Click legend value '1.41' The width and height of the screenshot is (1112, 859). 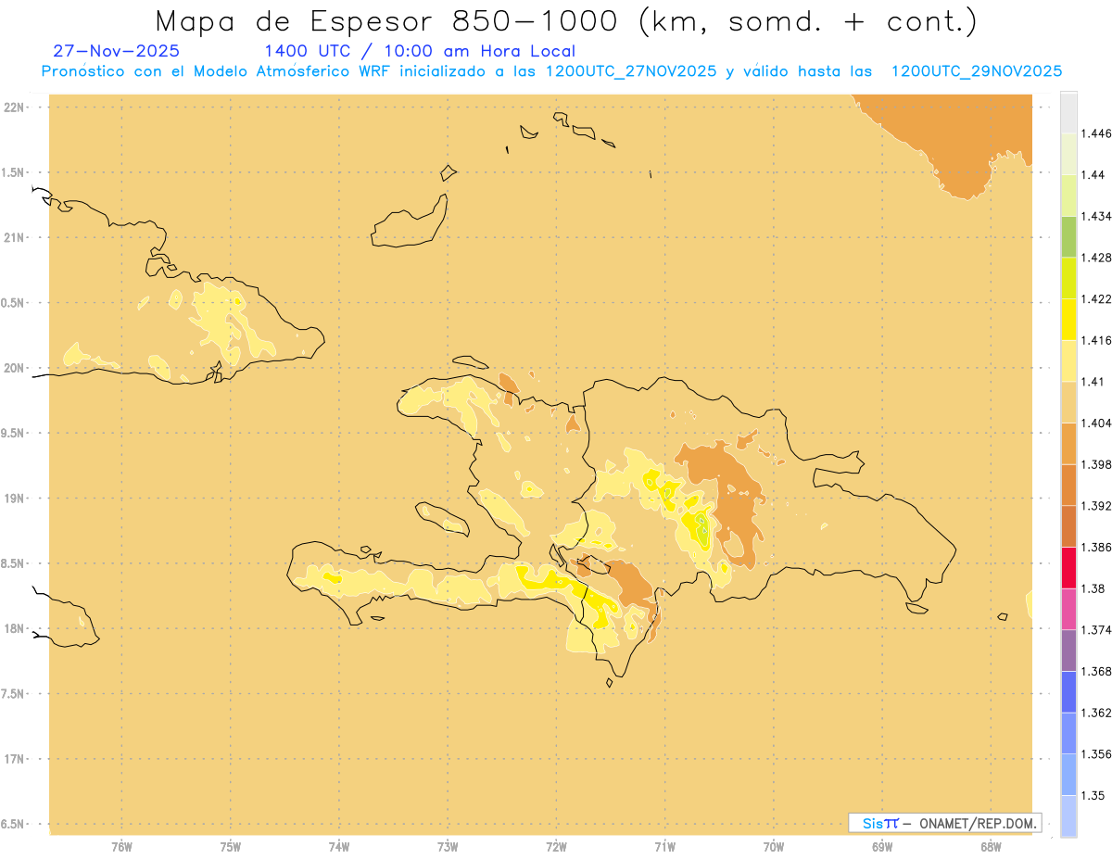[1093, 382]
